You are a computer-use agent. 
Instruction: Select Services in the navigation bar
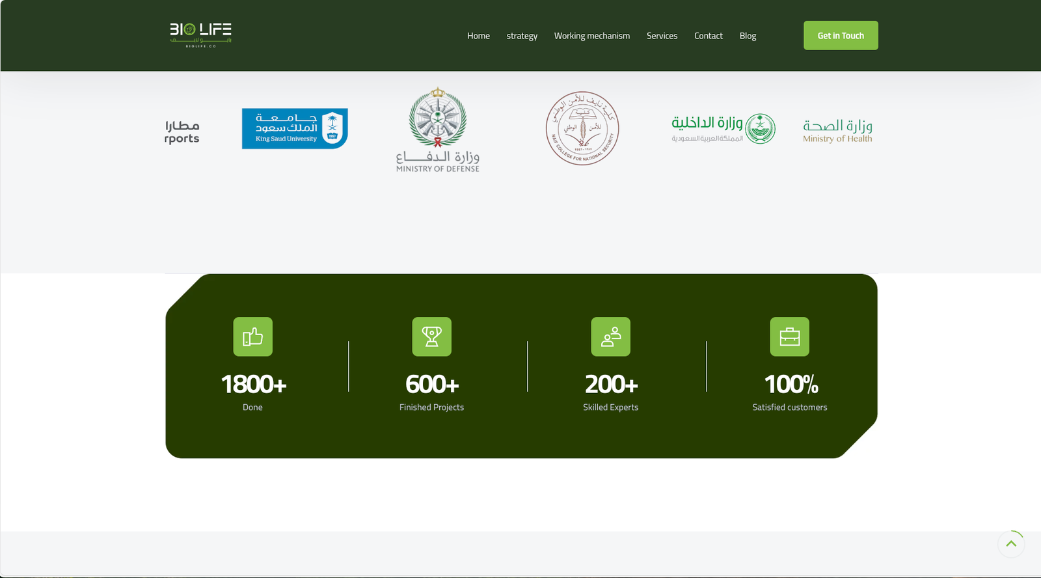click(x=662, y=36)
